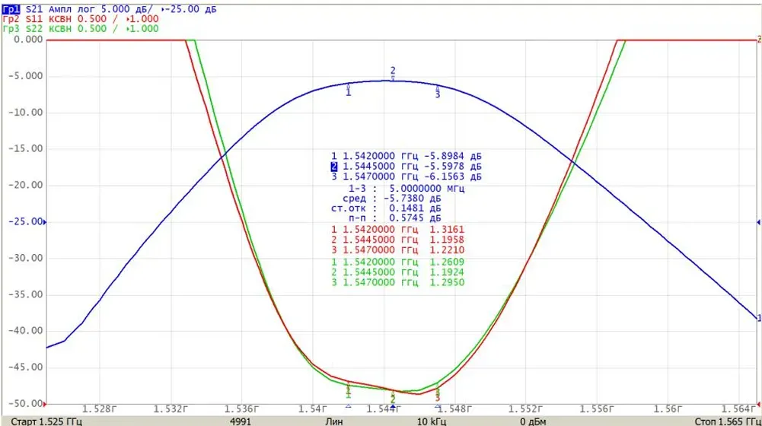Viewport: 762px width, 426px height.
Task: Click the 0 дБм power level in status bar
Action: [x=533, y=421]
